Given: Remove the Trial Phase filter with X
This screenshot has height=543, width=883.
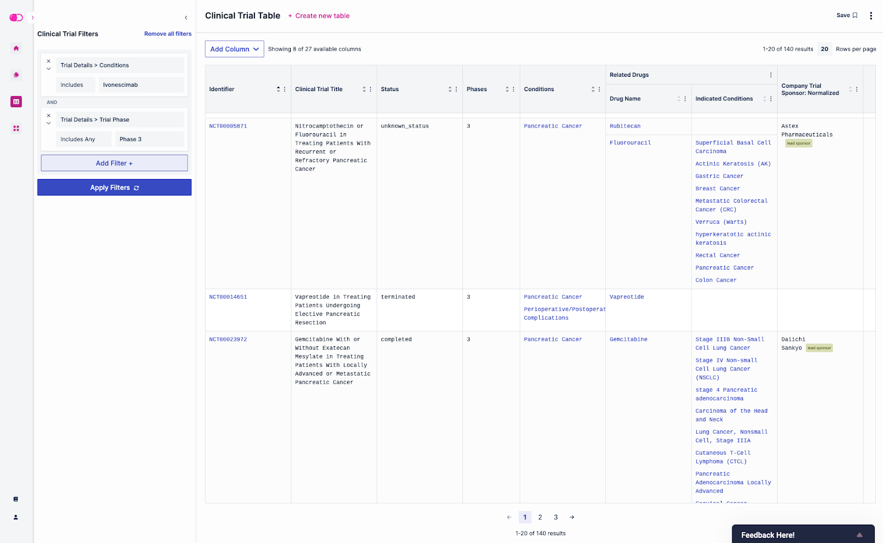Looking at the screenshot, I should [x=49, y=115].
